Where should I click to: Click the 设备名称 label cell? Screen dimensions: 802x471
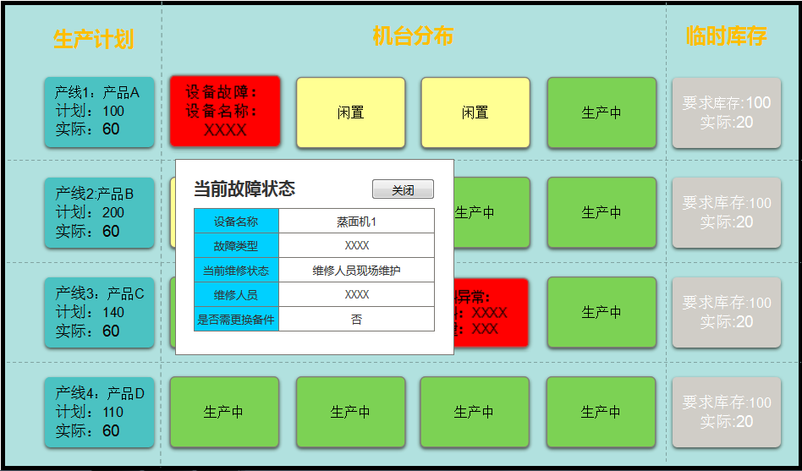point(236,221)
